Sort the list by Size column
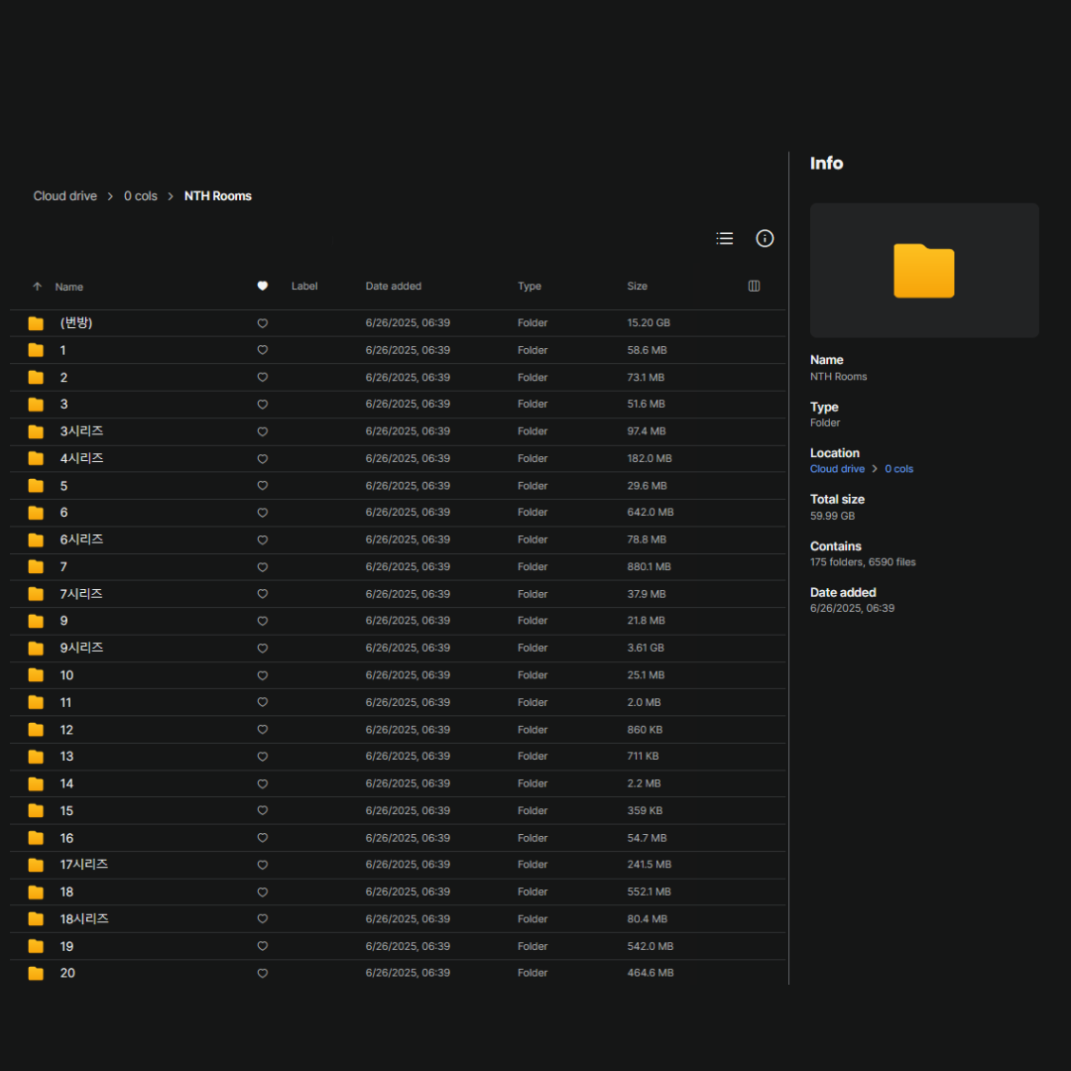This screenshot has width=1071, height=1071. click(637, 286)
